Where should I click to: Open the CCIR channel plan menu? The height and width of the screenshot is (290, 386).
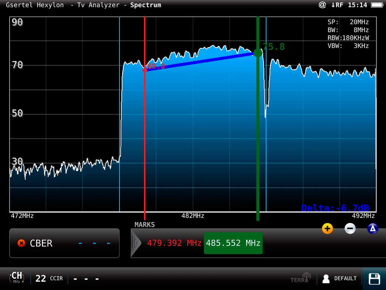click(x=57, y=278)
